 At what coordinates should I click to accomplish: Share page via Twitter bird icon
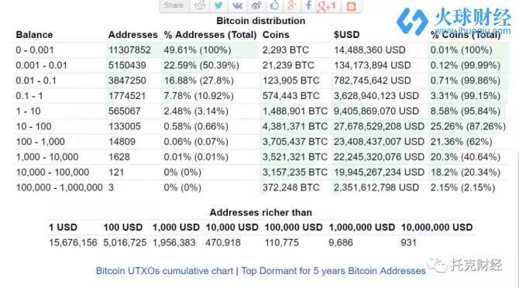pos(218,5)
